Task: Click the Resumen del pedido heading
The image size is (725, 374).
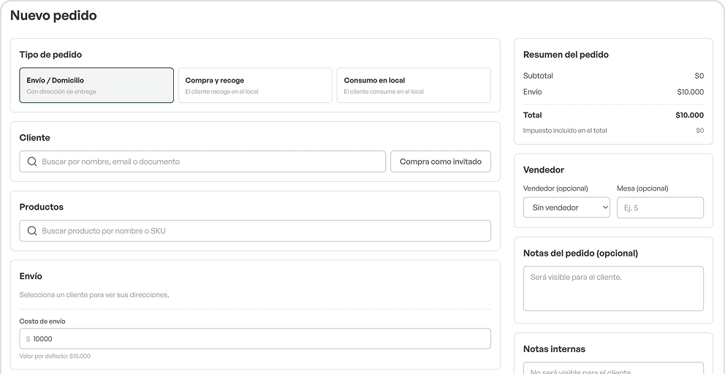Action: click(x=566, y=55)
